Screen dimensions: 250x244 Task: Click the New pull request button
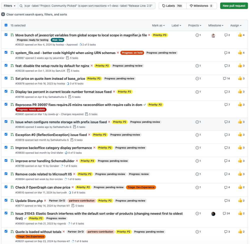(x=234, y=6)
